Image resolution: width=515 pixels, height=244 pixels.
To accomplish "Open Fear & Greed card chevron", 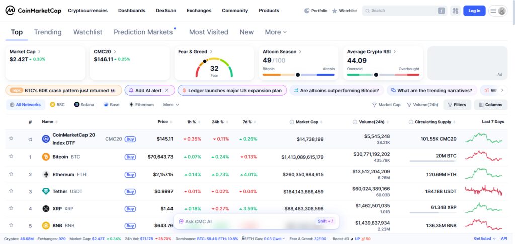I will click(211, 51).
